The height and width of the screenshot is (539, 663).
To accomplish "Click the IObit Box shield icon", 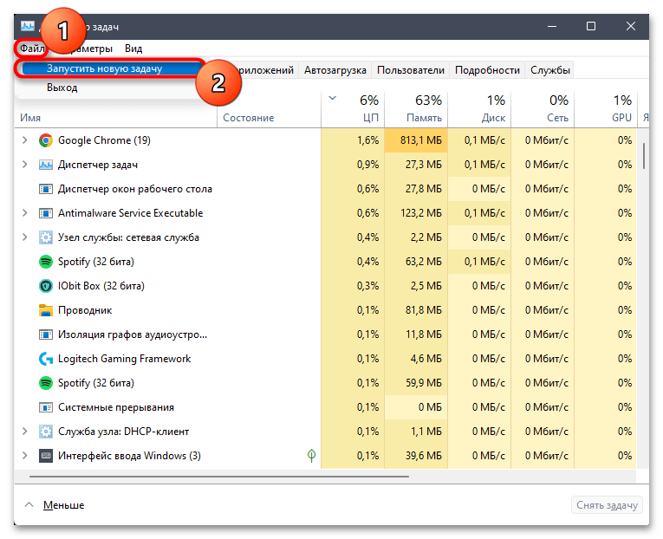I will pyautogui.click(x=46, y=286).
